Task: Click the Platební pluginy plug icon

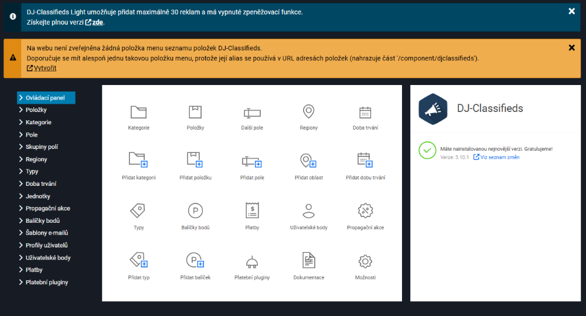Action: click(252, 261)
